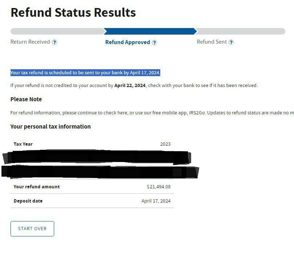Select the Return Received progress segment
294x263 pixels.
(57, 31)
